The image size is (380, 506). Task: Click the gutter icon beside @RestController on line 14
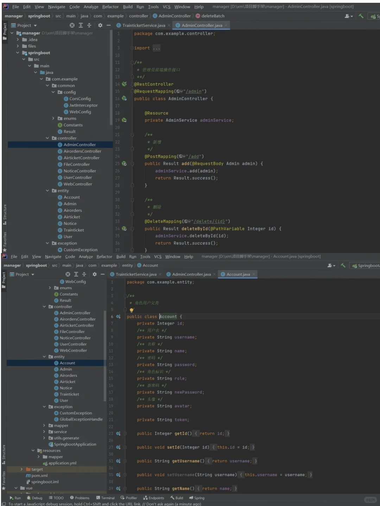coord(124,84)
